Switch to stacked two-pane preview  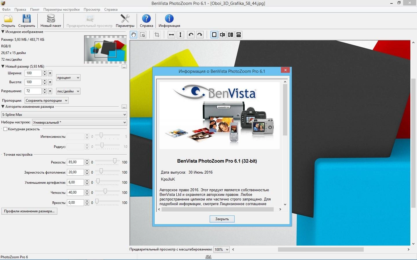point(239,35)
